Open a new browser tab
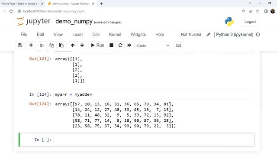Screen dimensions: 277x156 click(x=101, y=3)
